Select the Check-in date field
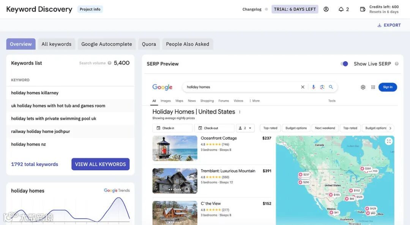This screenshot has width=410, height=225. tap(172, 128)
